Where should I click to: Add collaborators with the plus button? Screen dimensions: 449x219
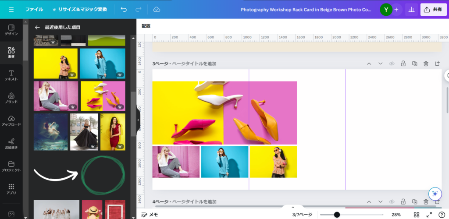396,10
